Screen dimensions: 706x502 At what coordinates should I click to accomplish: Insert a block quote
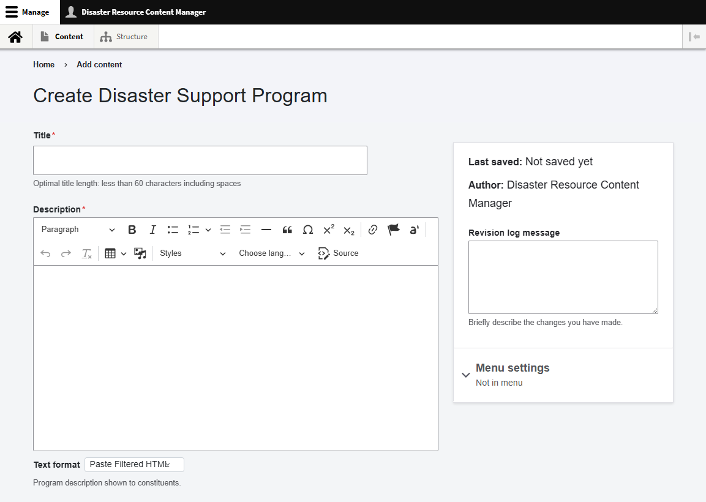(x=287, y=230)
